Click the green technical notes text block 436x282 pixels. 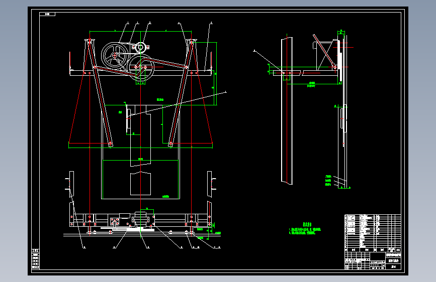[305, 229]
